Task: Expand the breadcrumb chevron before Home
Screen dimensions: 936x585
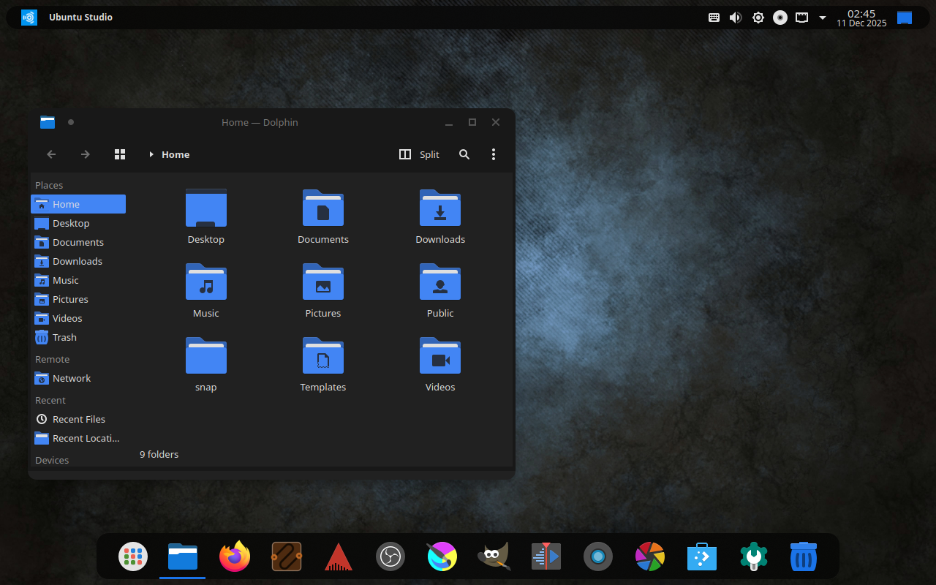Action: pyautogui.click(x=151, y=154)
